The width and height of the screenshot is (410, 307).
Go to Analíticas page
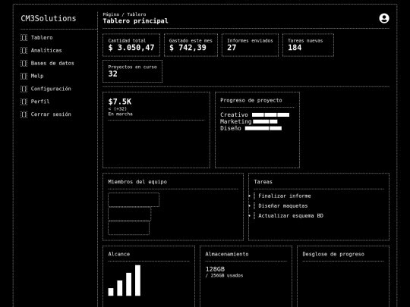[46, 50]
